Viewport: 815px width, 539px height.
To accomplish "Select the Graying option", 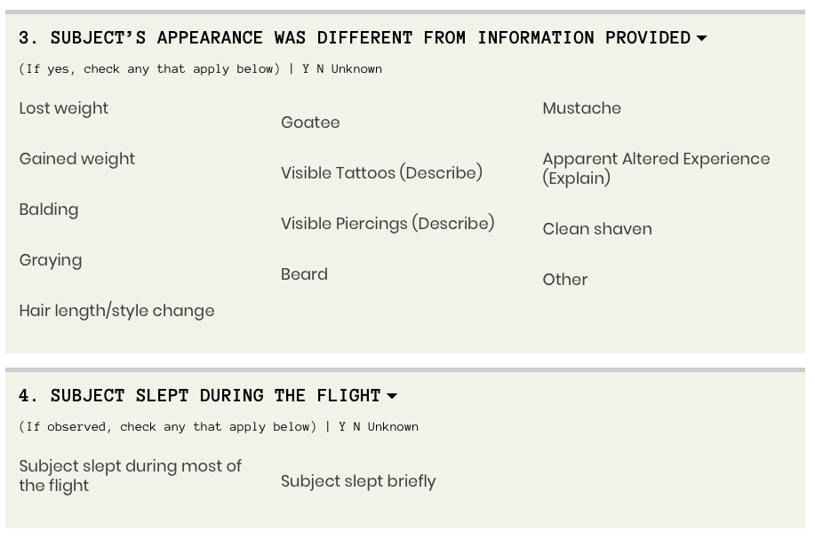I will pyautogui.click(x=51, y=260).
